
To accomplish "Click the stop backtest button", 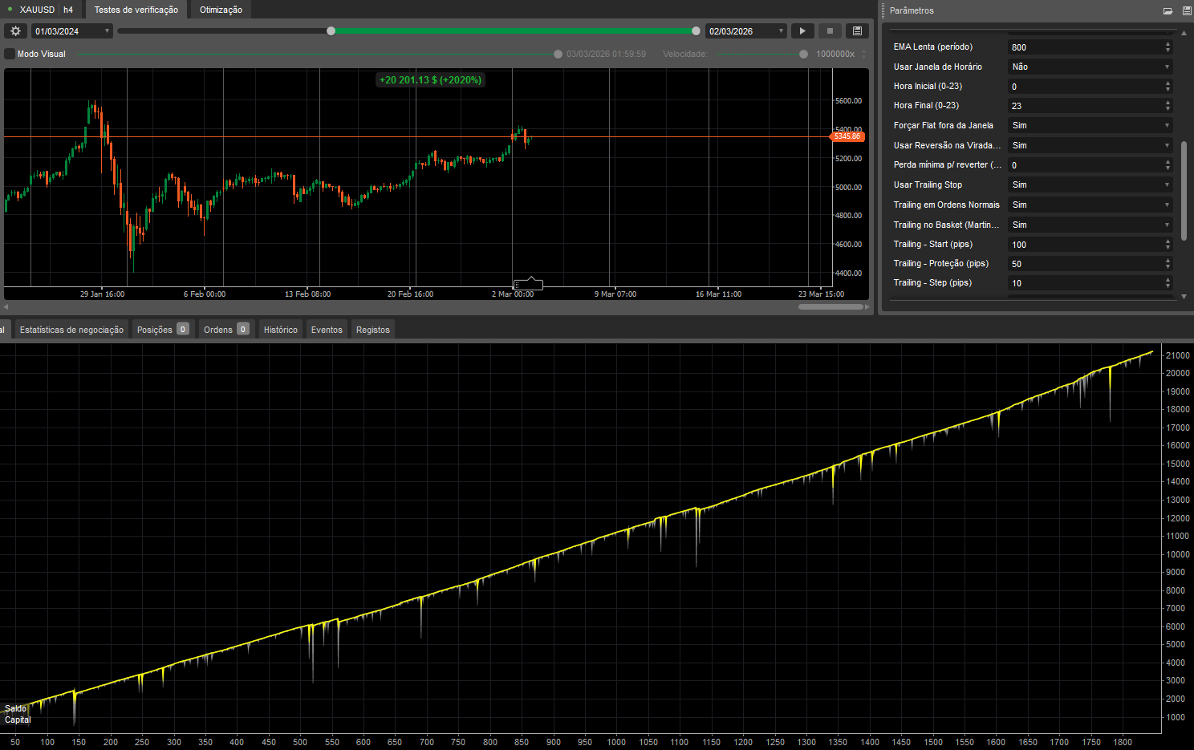I will 830,31.
